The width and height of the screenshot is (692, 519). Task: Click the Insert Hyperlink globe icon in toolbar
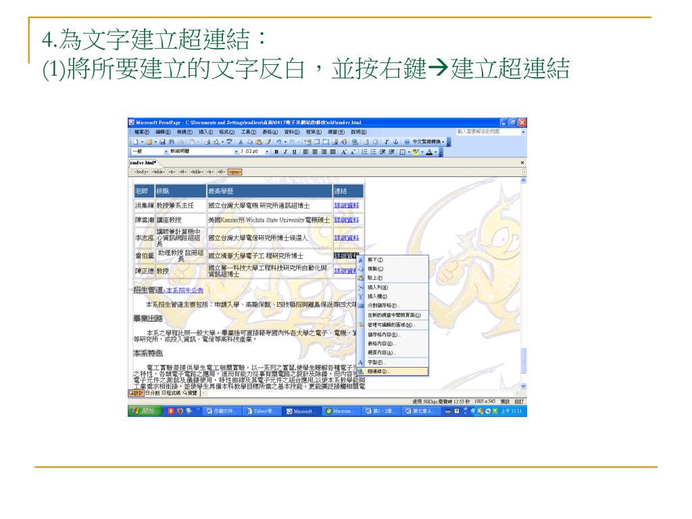[355, 142]
